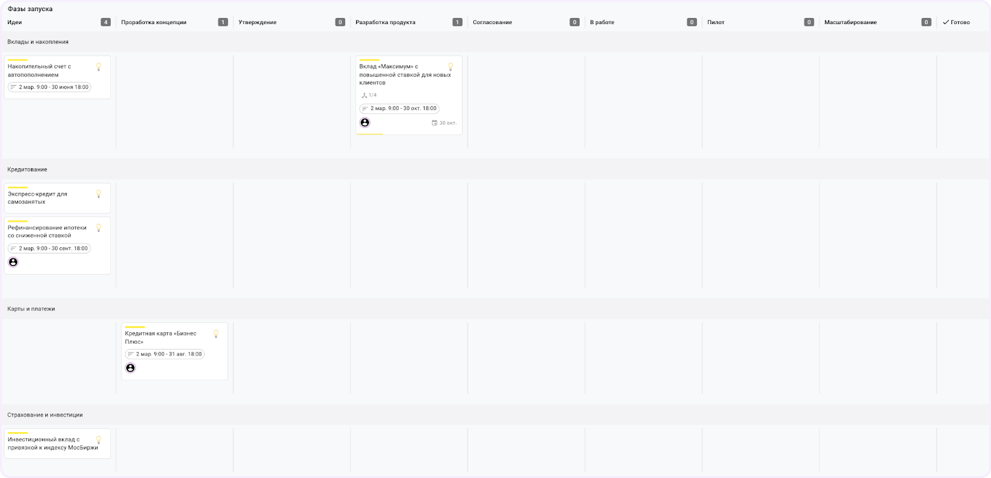
Task: Click lightbulb icon on «Экспресс-кредит для самозанятых» card
Action: [98, 194]
